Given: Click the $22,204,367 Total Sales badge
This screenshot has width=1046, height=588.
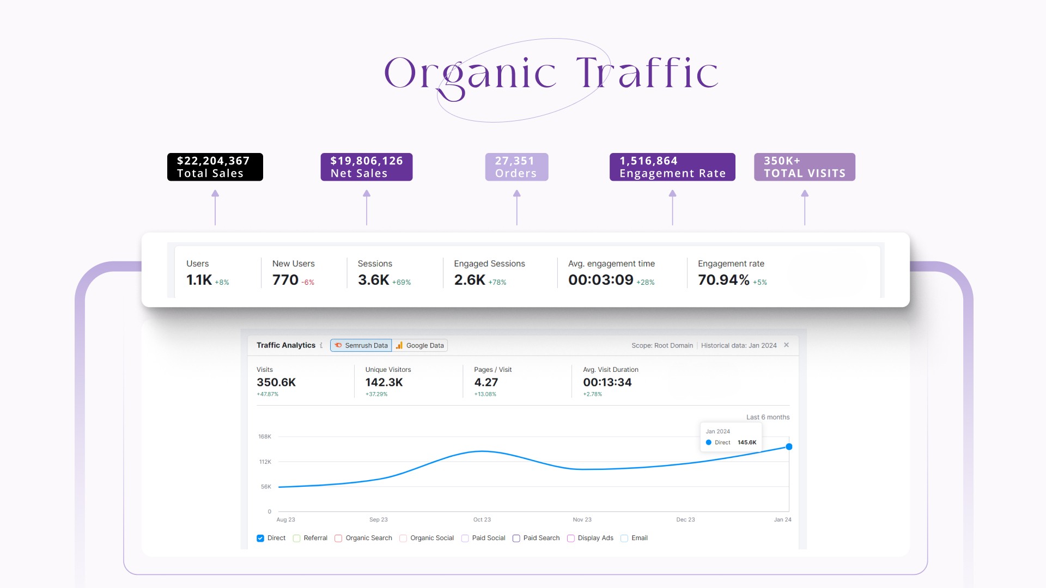Looking at the screenshot, I should click(215, 167).
